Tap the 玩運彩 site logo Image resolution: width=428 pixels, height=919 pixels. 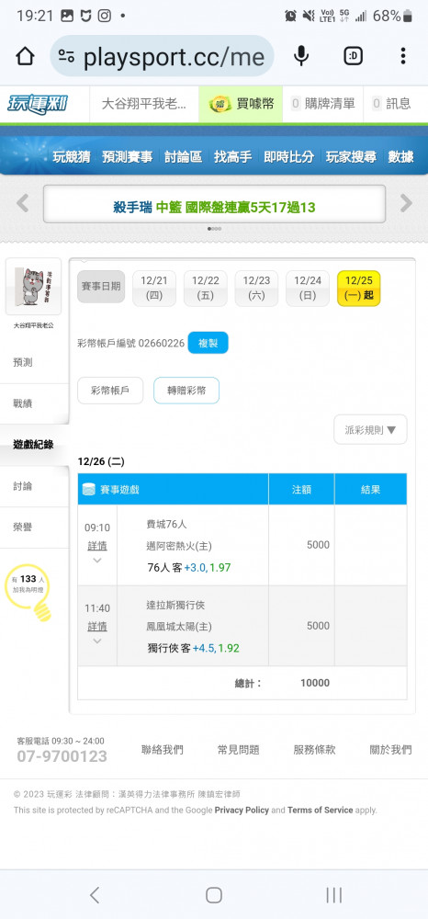point(38,104)
